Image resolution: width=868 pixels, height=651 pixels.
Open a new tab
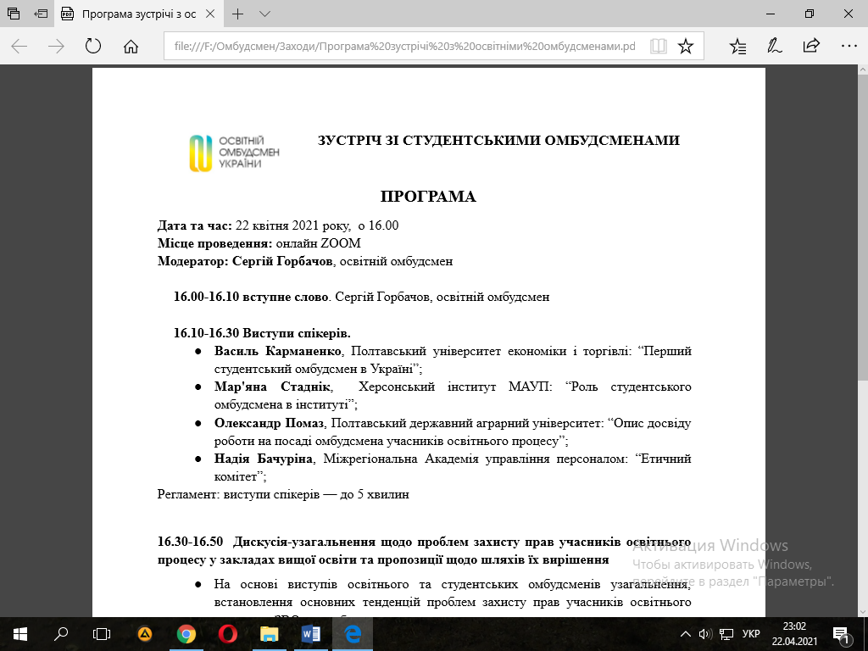[x=237, y=14]
